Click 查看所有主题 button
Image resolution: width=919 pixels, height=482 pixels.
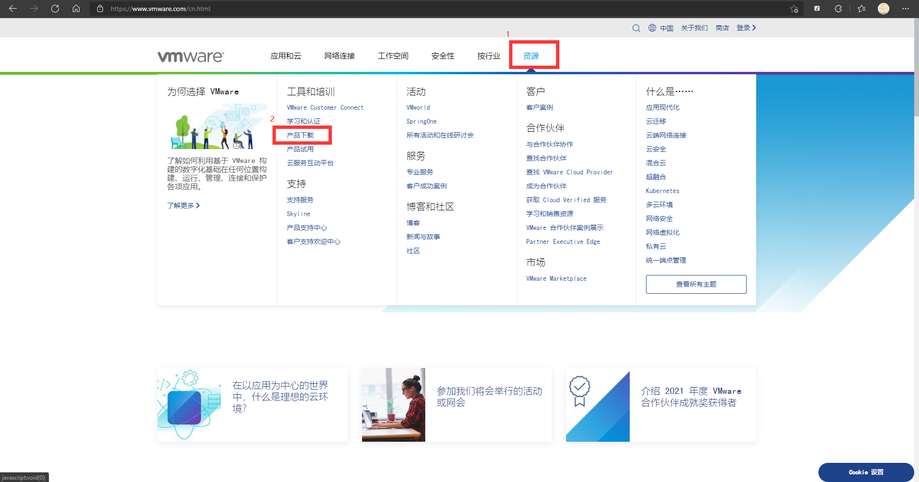coord(696,285)
